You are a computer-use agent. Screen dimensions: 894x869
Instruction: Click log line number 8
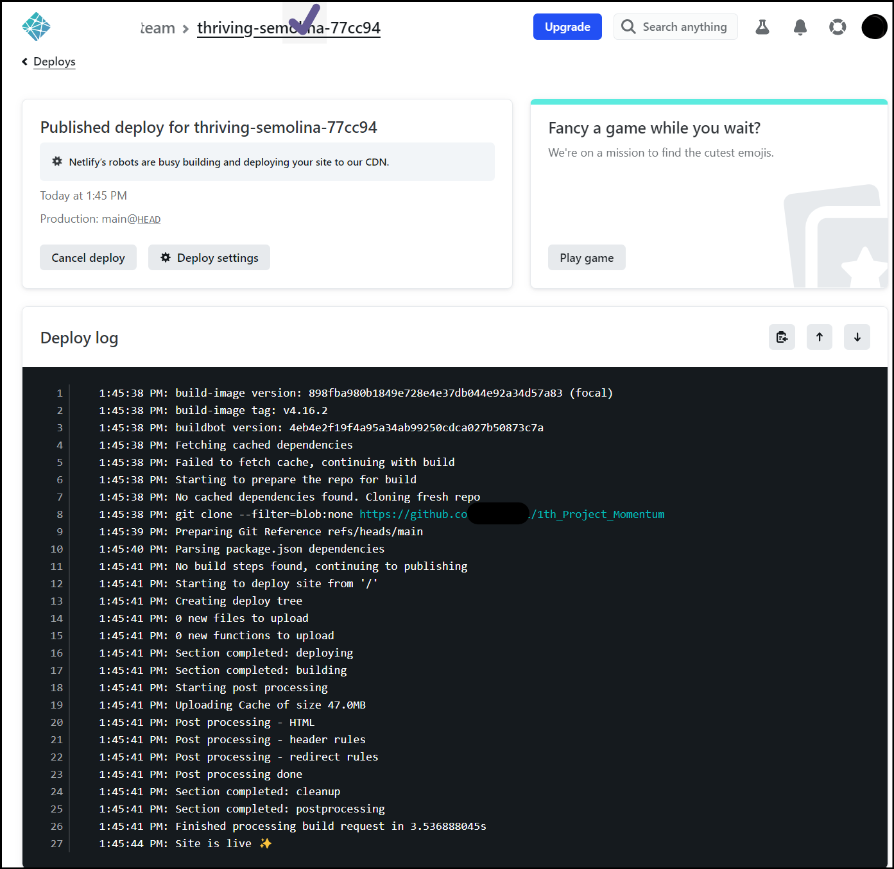[x=60, y=514]
